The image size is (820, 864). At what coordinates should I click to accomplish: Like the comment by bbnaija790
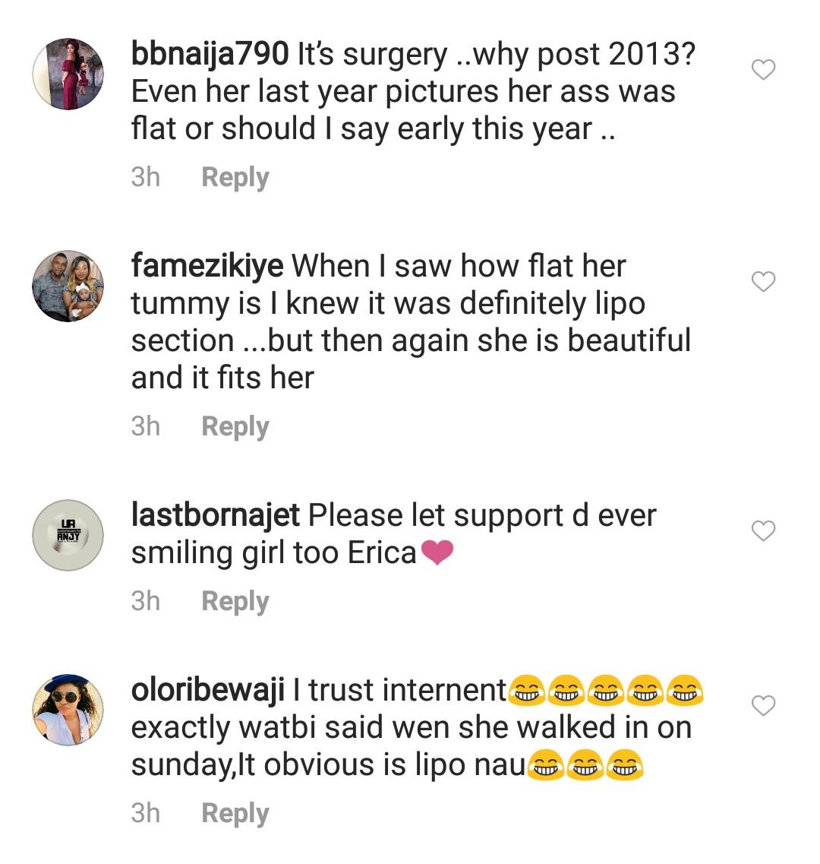coord(763,71)
